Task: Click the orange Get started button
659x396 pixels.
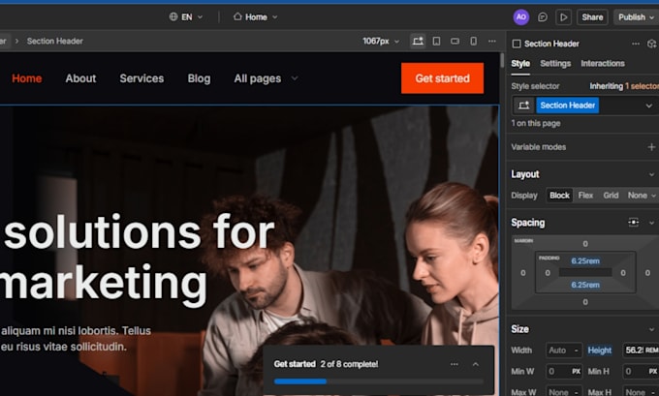Action: (442, 78)
